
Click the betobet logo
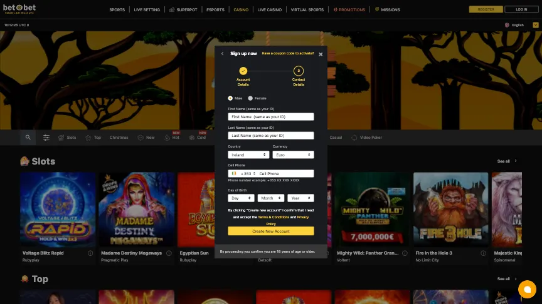[19, 9]
